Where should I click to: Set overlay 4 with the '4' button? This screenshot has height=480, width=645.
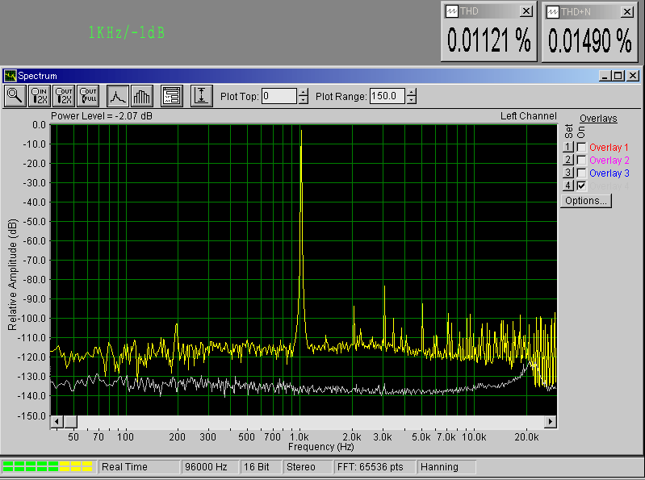pyautogui.click(x=568, y=186)
